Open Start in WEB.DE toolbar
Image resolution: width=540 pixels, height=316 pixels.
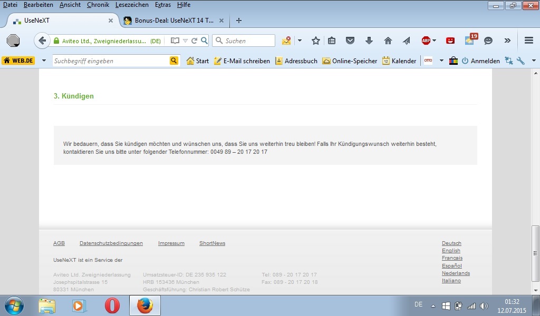tap(198, 61)
